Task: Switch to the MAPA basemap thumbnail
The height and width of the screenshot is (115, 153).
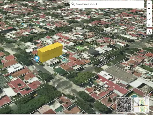Action: coord(141,105)
